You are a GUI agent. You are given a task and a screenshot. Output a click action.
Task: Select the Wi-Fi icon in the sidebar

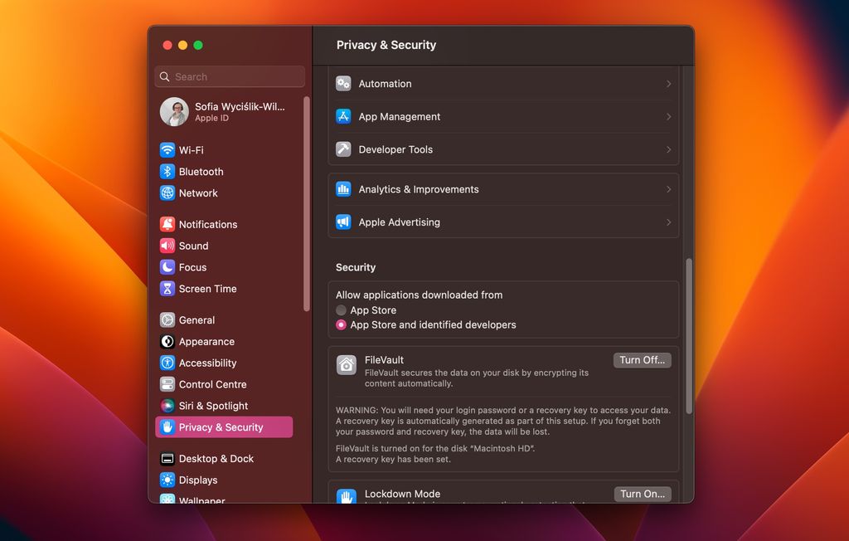167,149
